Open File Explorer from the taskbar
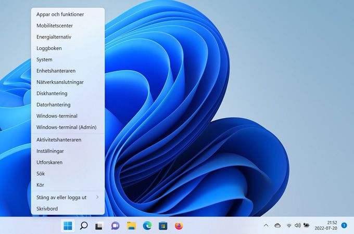Image resolution: width=354 pixels, height=234 pixels. (x=131, y=226)
